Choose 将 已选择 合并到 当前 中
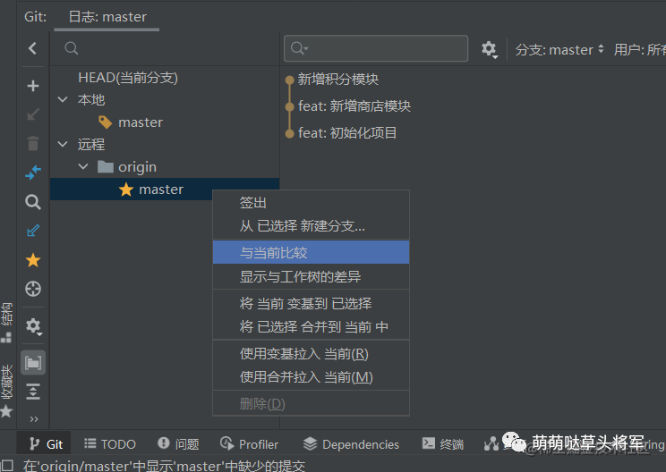Viewport: 666px width, 472px height. click(x=311, y=326)
